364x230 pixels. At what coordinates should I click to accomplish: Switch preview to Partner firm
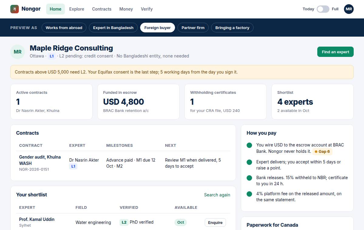tap(193, 28)
